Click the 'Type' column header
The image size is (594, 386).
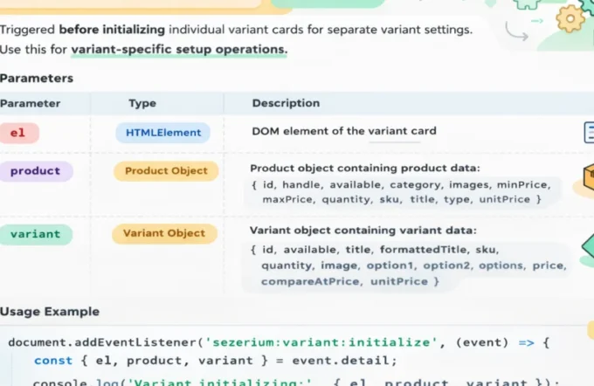[x=142, y=103]
